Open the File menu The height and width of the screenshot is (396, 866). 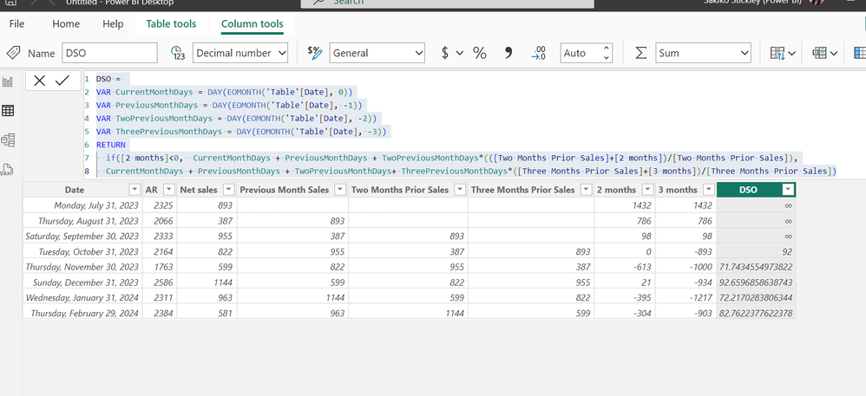pos(16,24)
